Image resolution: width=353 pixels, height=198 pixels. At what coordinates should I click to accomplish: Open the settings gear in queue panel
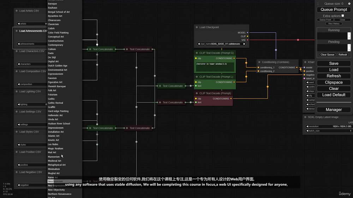349,4
